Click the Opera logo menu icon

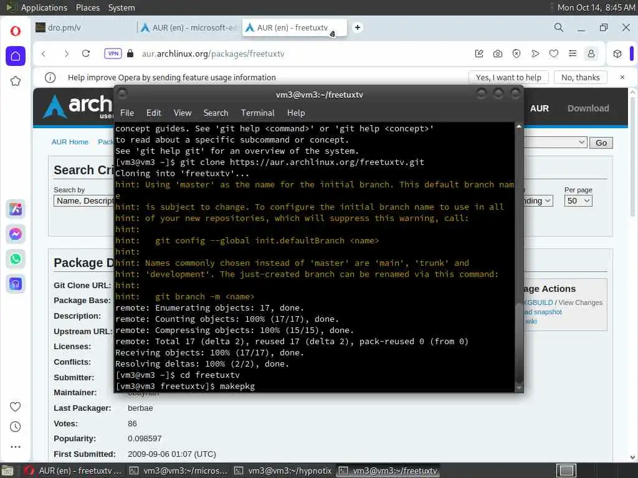(x=16, y=31)
